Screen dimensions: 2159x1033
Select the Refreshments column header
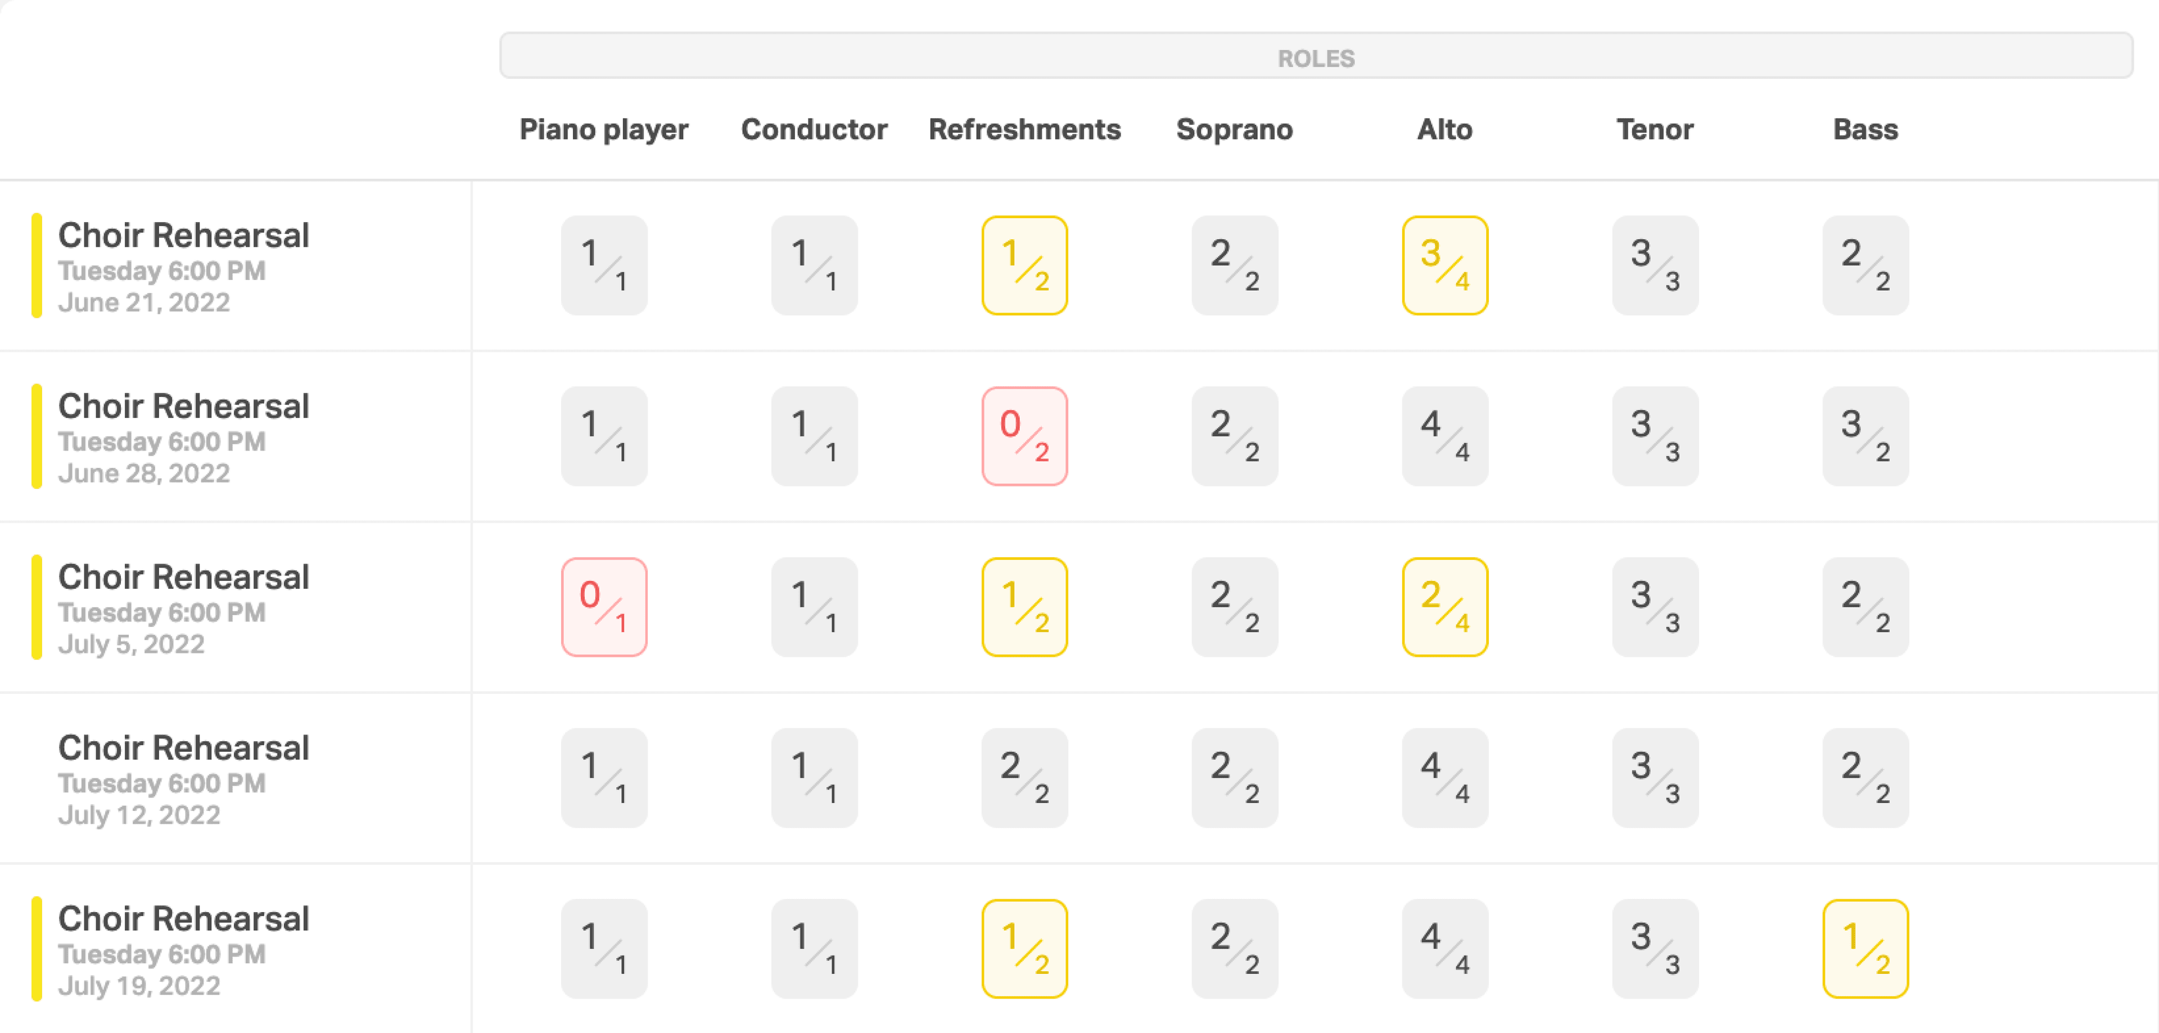click(x=1024, y=129)
